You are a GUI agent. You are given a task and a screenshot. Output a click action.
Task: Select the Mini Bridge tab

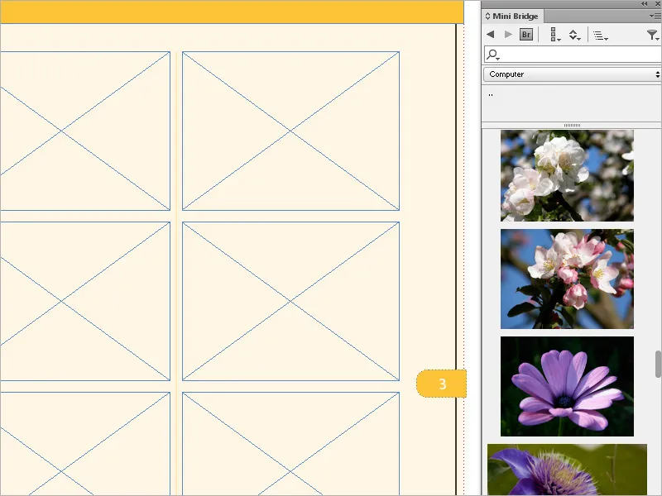coord(512,16)
